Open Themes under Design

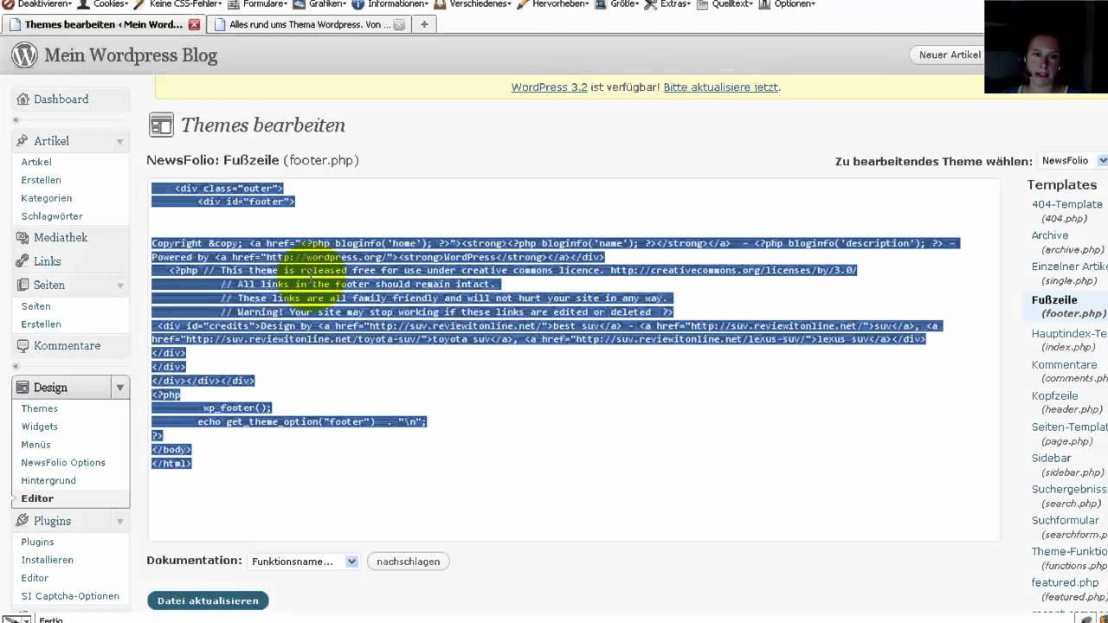tap(39, 408)
